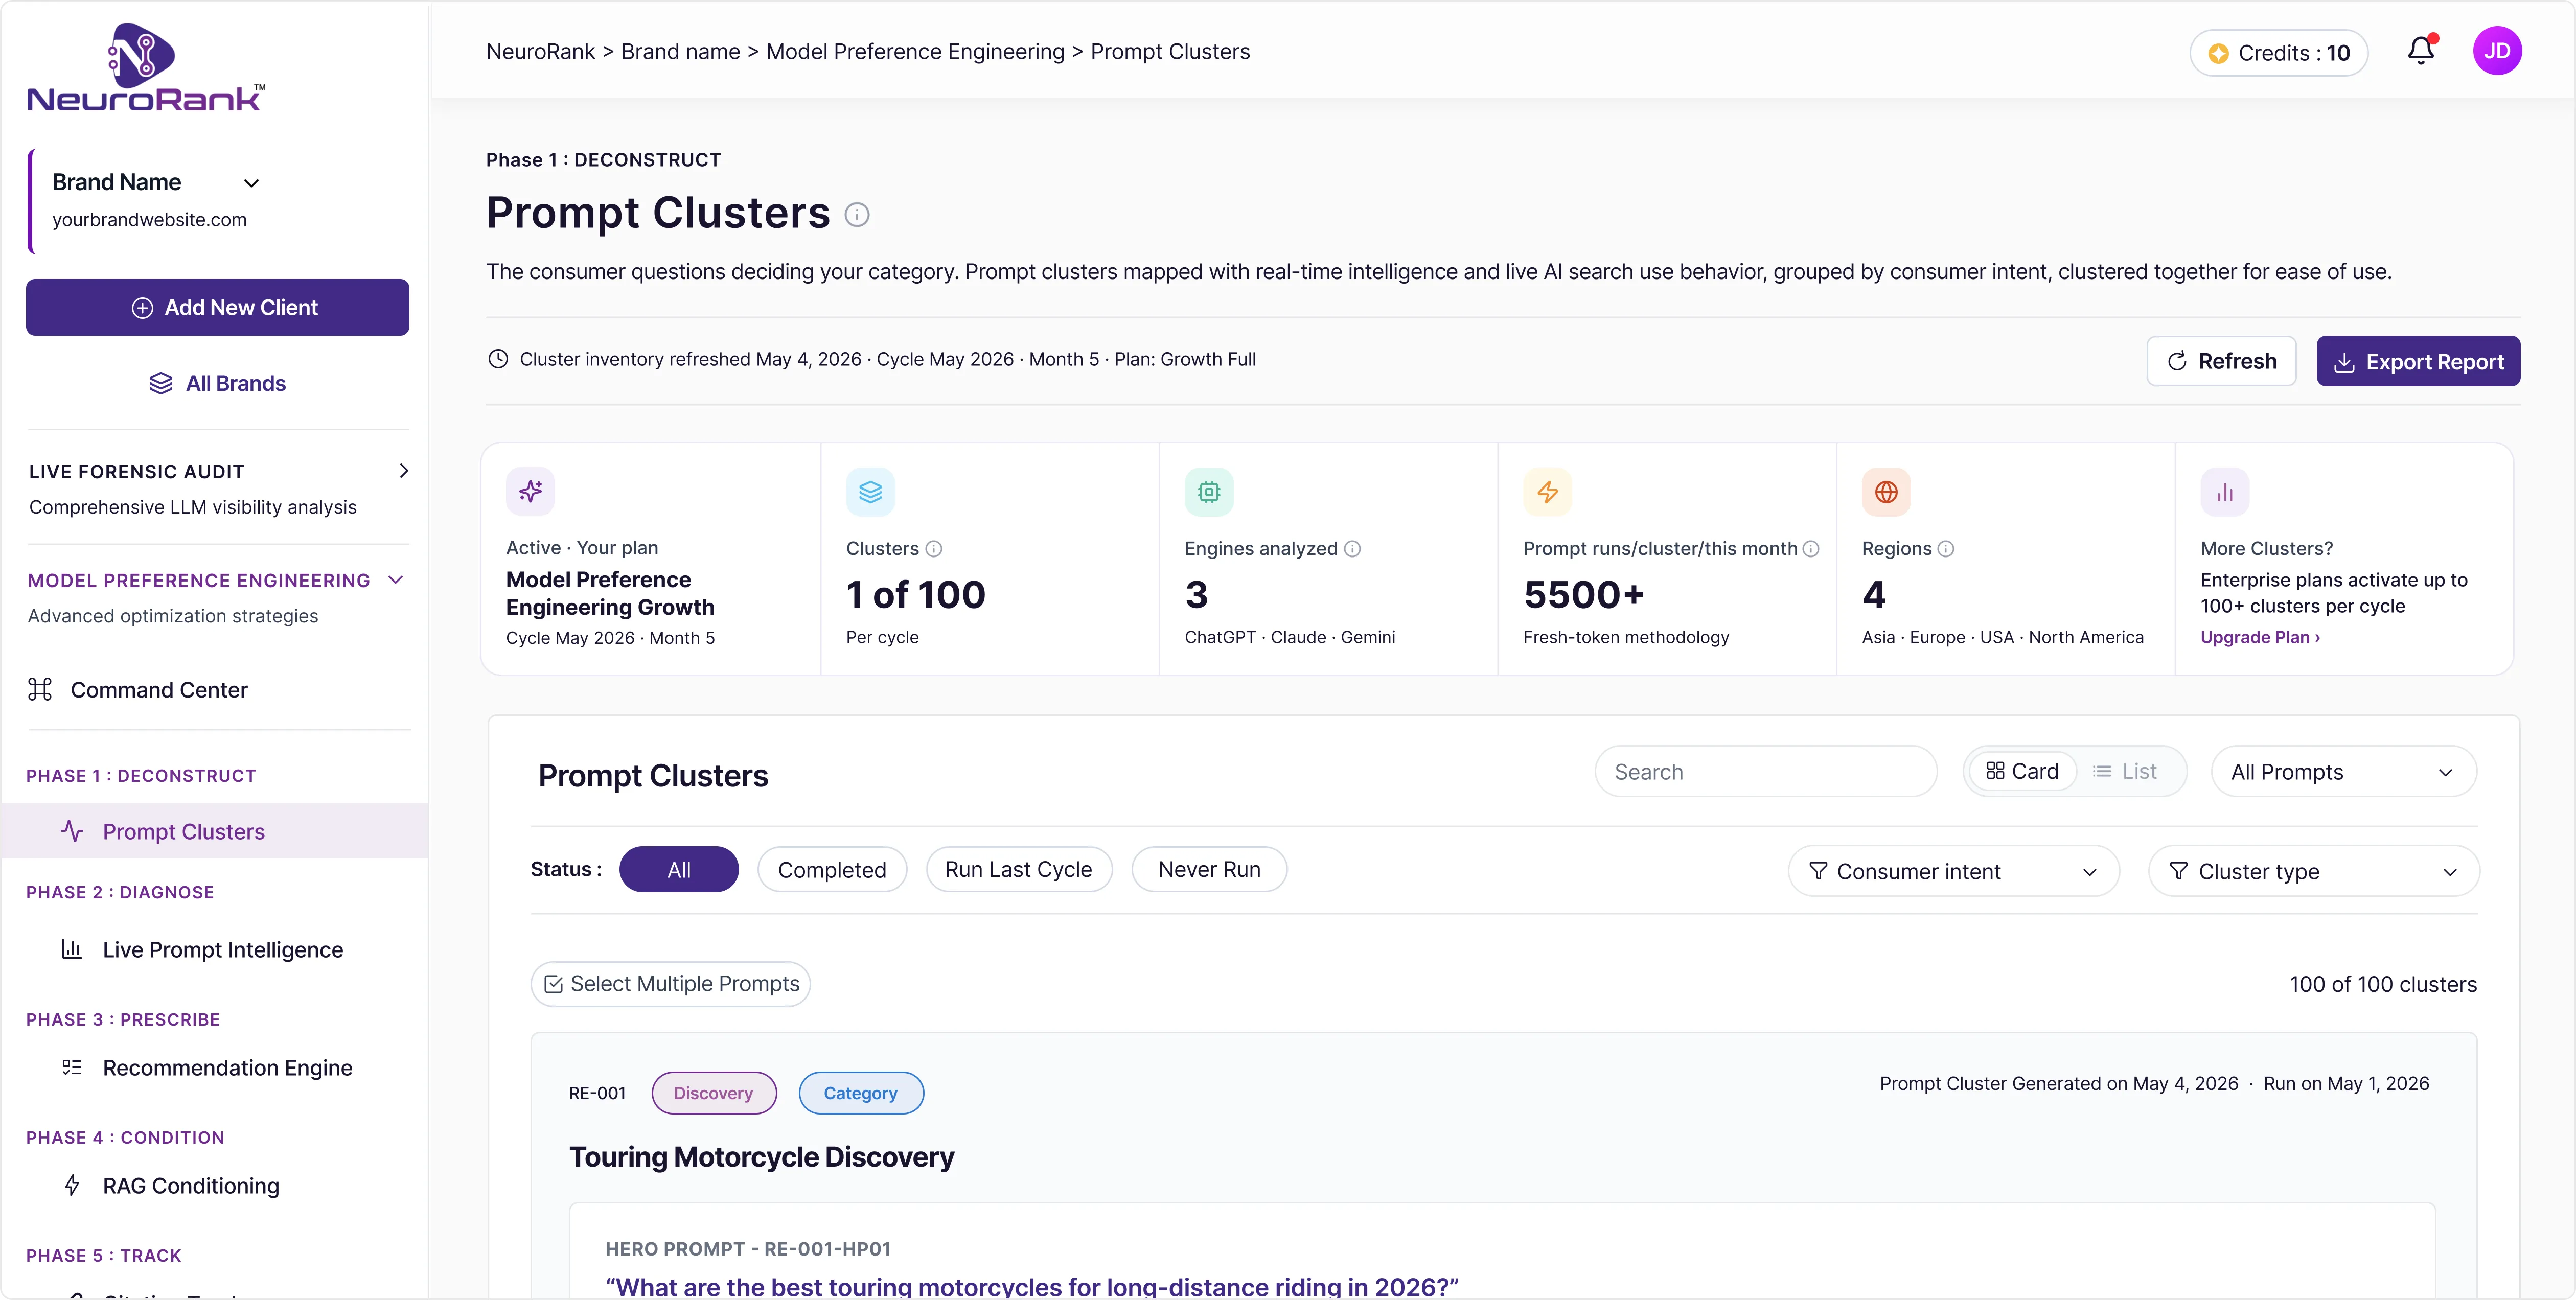The image size is (2576, 1300).
Task: Click yourbrandwebsite.com text
Action: coord(149,220)
